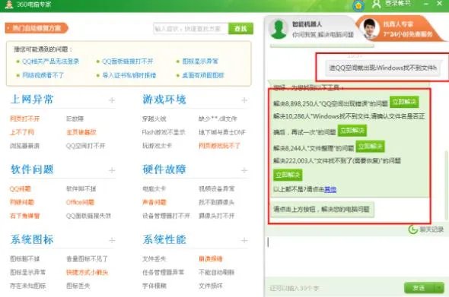
Task: Open suggested issue 图标显示异常 in yellow box
Action: (x=200, y=62)
